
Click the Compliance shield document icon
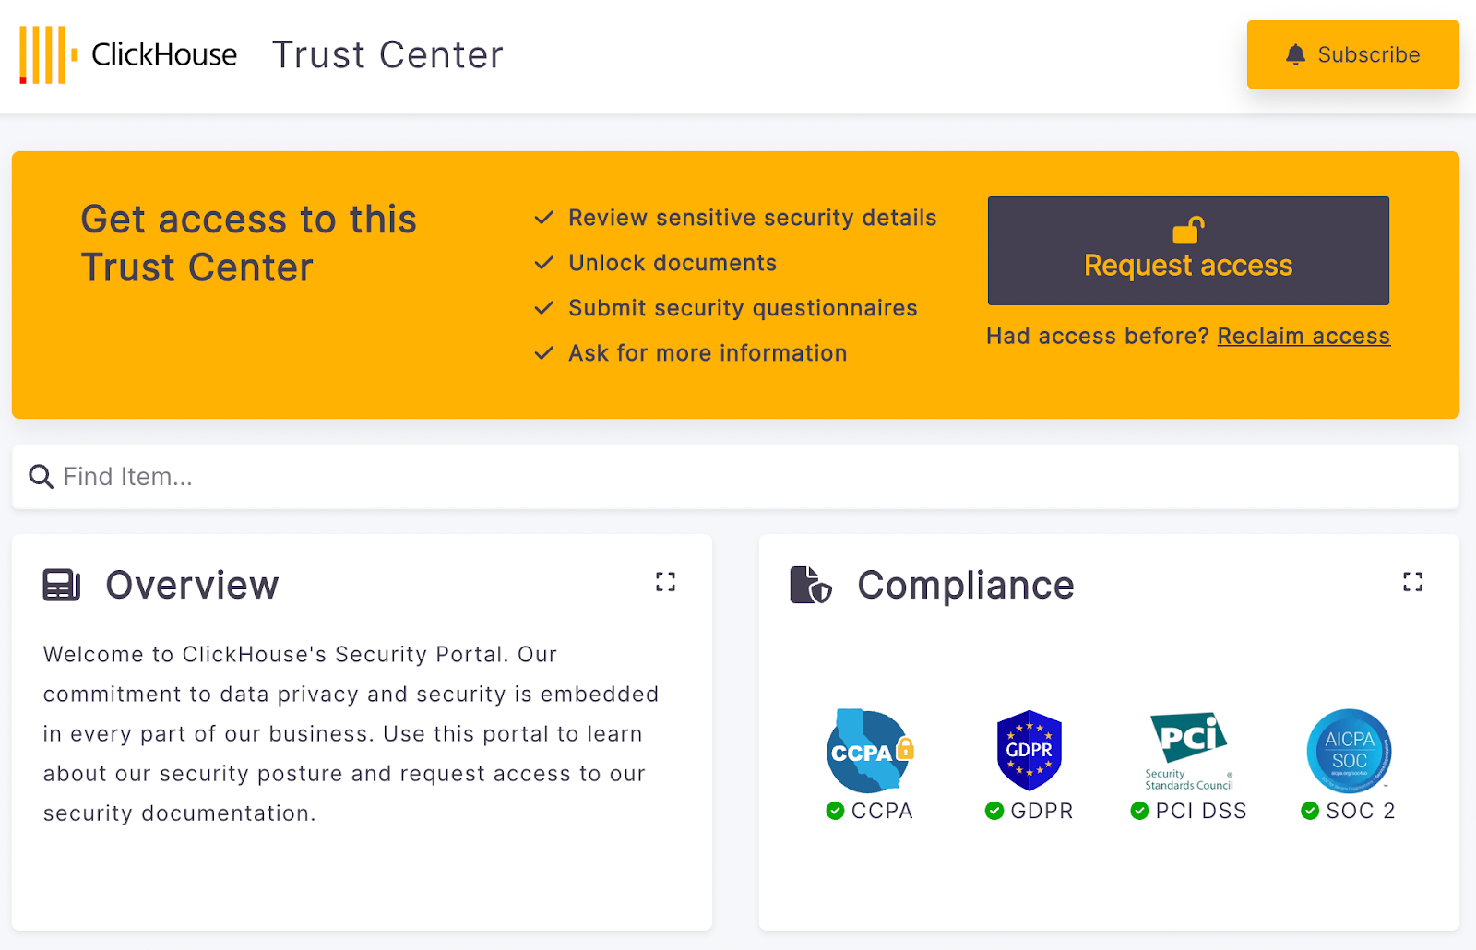pyautogui.click(x=811, y=586)
